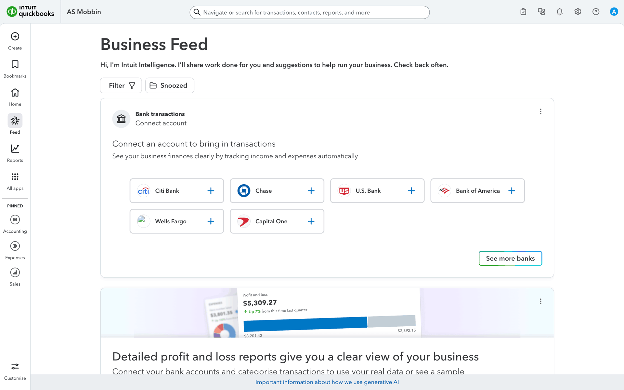The height and width of the screenshot is (390, 624).
Task: Open Bookmarks in the sidebar
Action: [15, 69]
